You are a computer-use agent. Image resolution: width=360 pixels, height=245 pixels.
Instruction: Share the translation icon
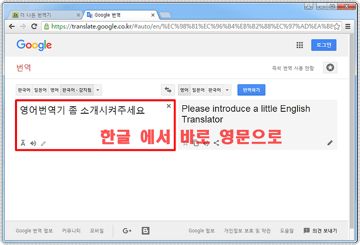216,143
